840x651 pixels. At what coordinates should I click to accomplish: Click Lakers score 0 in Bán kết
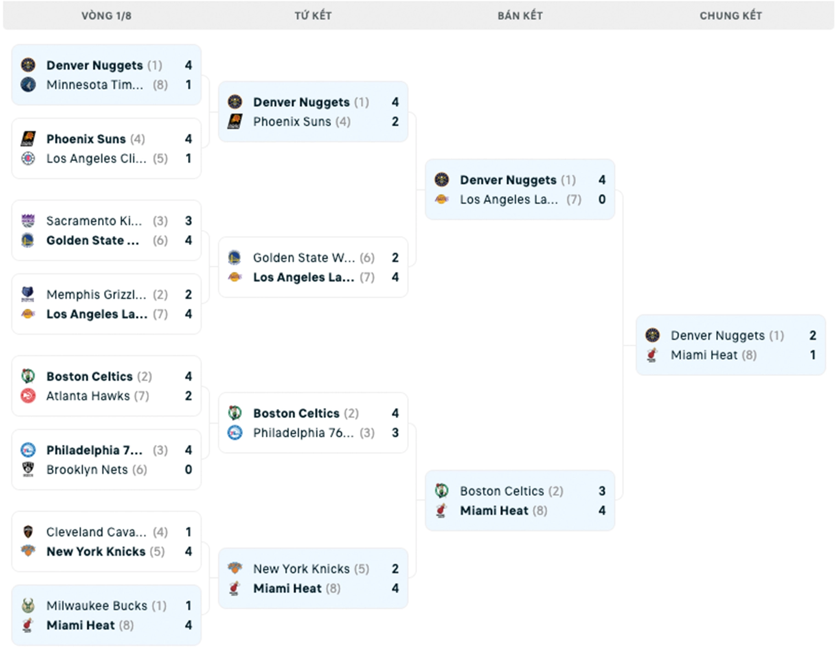pyautogui.click(x=602, y=199)
